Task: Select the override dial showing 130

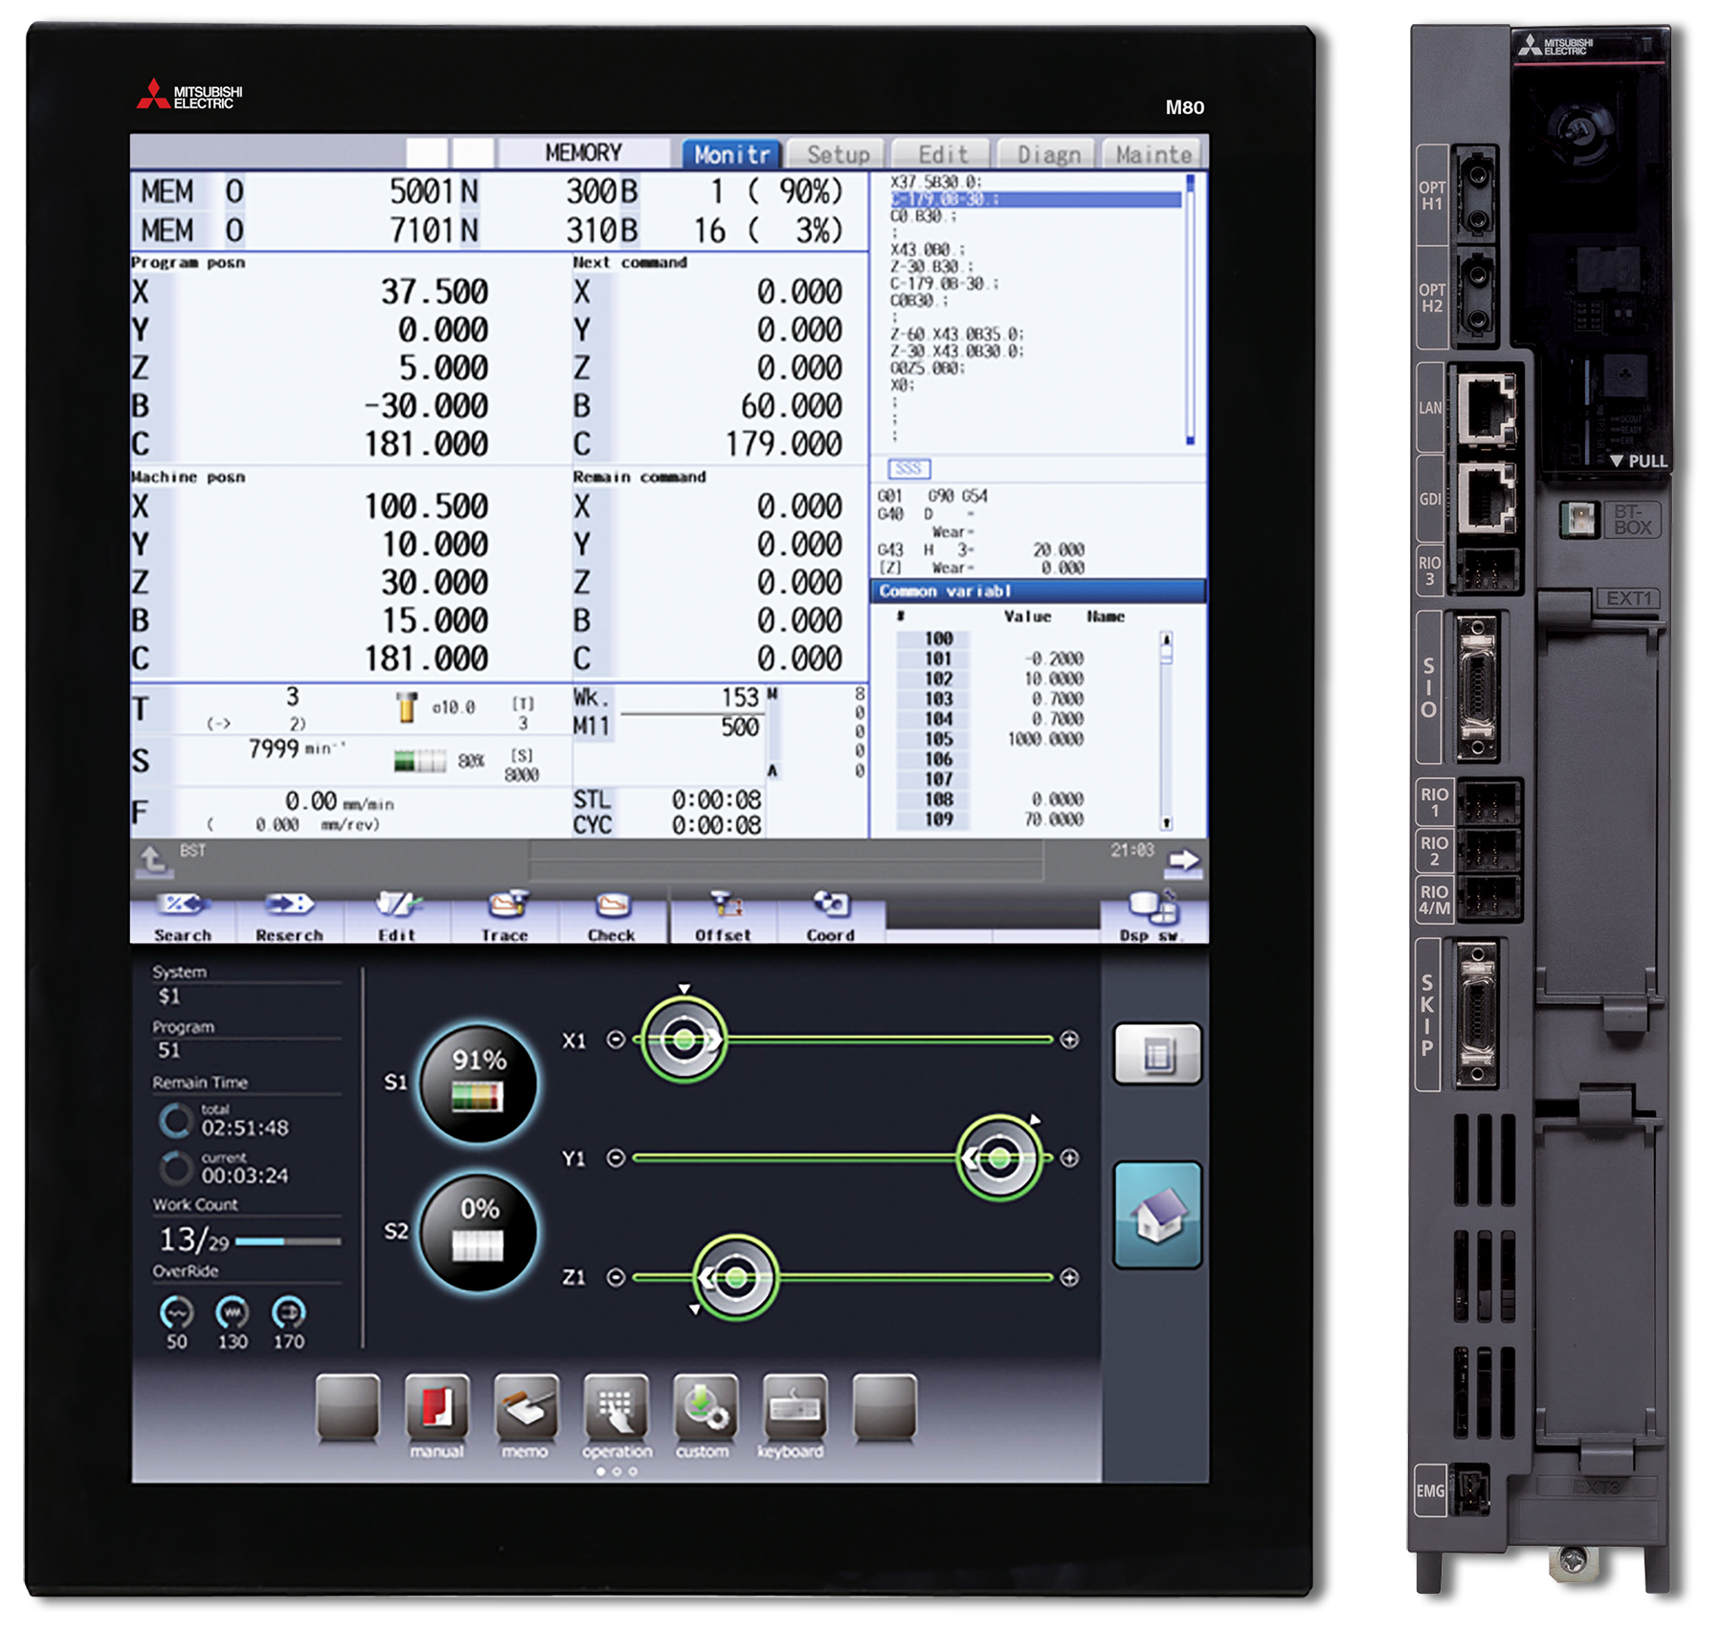Action: (x=233, y=1312)
